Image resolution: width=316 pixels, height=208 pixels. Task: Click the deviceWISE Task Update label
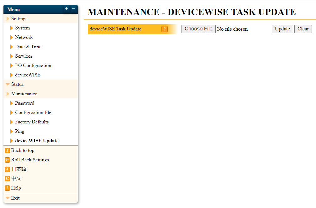pyautogui.click(x=115, y=29)
